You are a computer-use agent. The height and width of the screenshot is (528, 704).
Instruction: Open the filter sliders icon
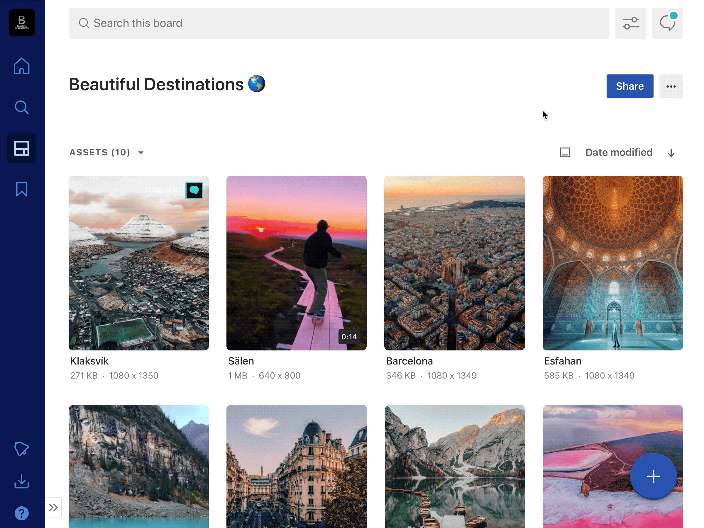(630, 23)
